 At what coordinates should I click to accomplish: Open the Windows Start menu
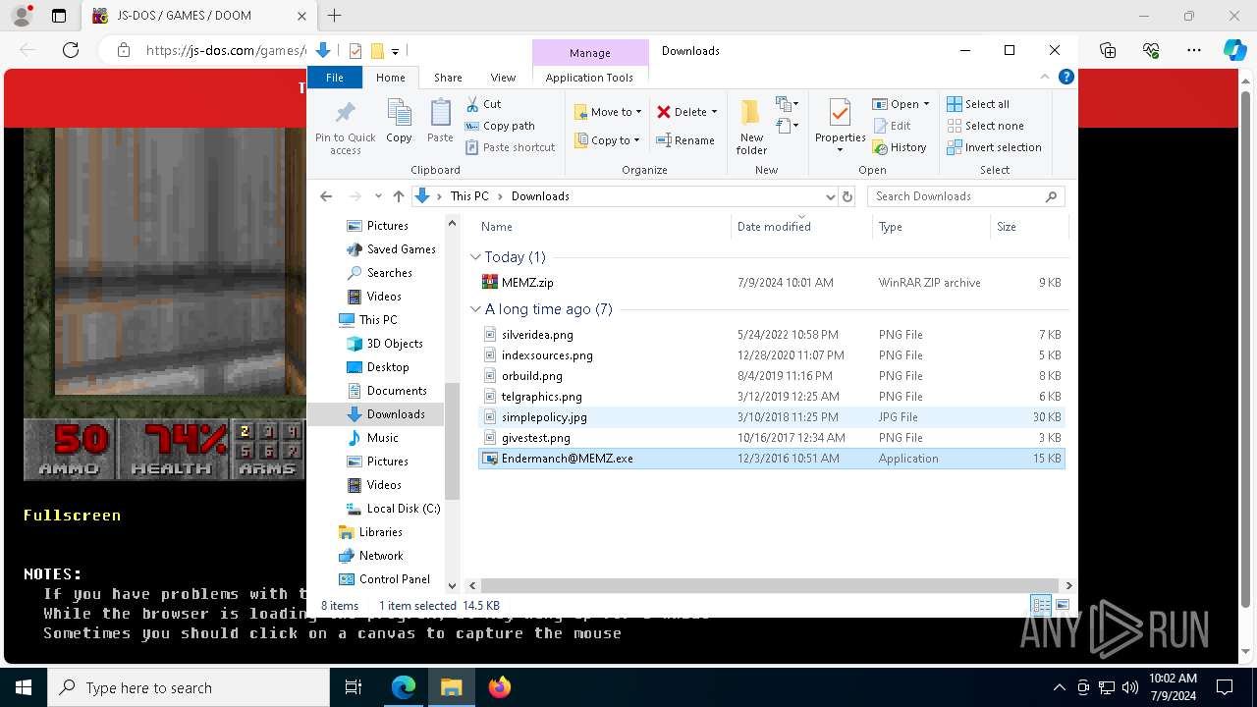[23, 687]
